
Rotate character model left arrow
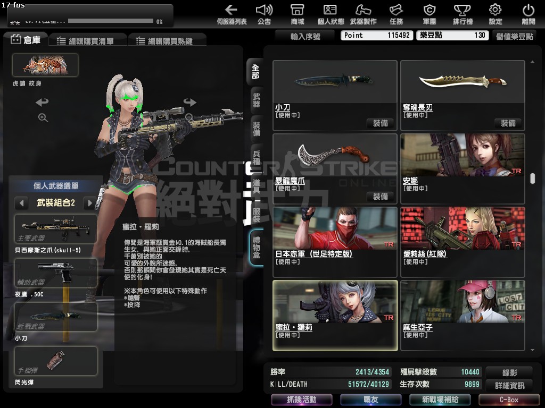pos(42,102)
